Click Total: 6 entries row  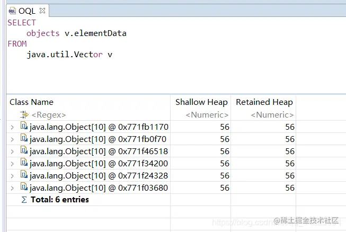(59, 200)
